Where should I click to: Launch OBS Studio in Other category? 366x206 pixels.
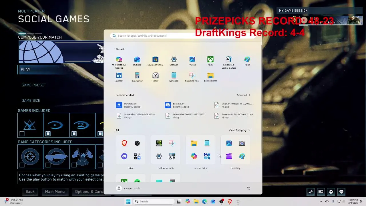tap(137, 143)
